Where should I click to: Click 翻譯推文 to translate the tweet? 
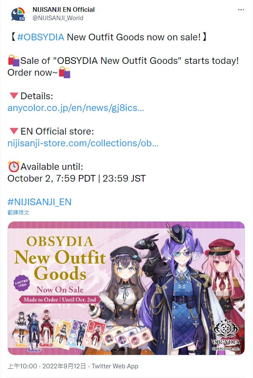pos(18,212)
